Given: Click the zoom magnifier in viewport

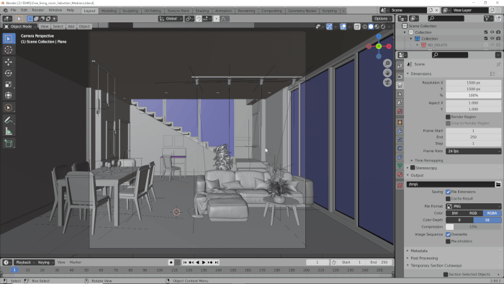Looking at the screenshot, I should [387, 63].
